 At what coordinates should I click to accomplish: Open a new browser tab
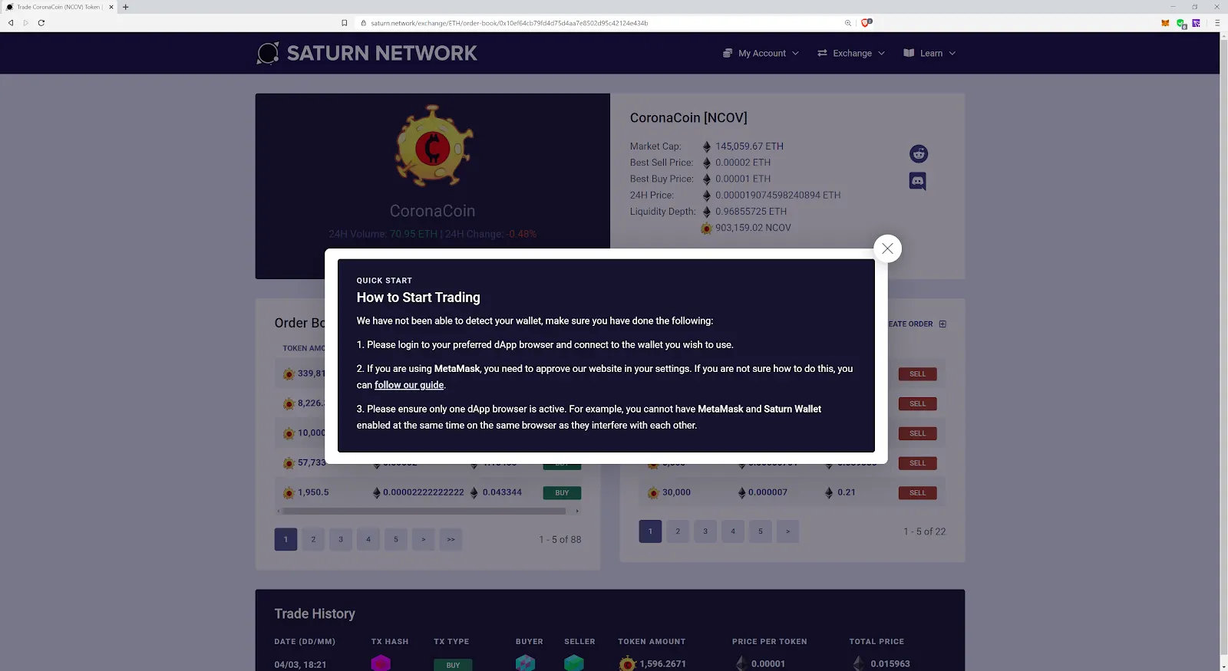(x=126, y=7)
